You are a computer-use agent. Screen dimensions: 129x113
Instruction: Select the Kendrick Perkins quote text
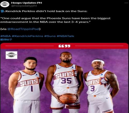[55, 20]
